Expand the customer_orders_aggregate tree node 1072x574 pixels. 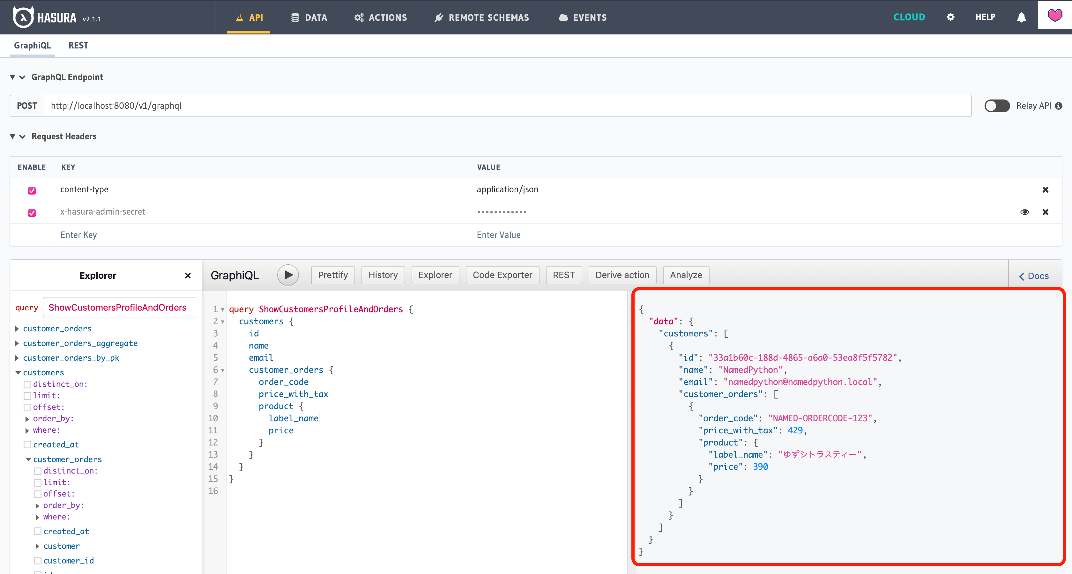pos(17,343)
